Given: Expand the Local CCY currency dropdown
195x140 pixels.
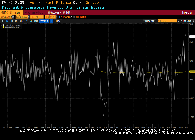Looking at the screenshot, I should (57, 17).
